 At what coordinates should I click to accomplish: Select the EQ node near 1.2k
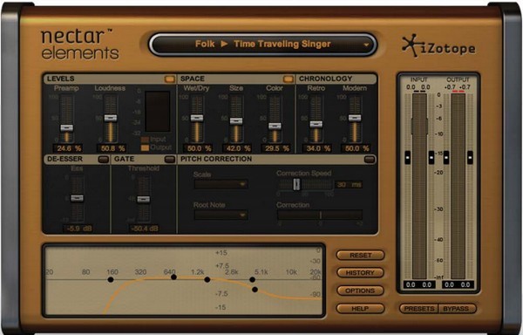(x=207, y=280)
